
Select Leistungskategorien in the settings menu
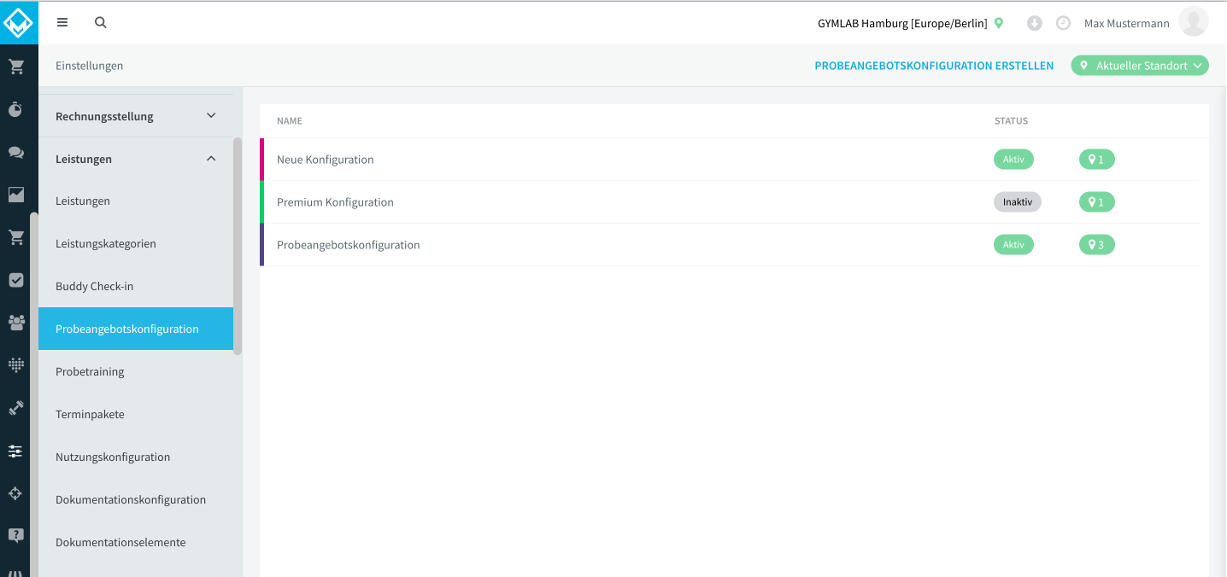tap(136, 244)
